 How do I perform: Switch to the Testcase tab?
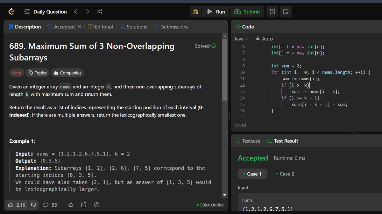point(248,141)
